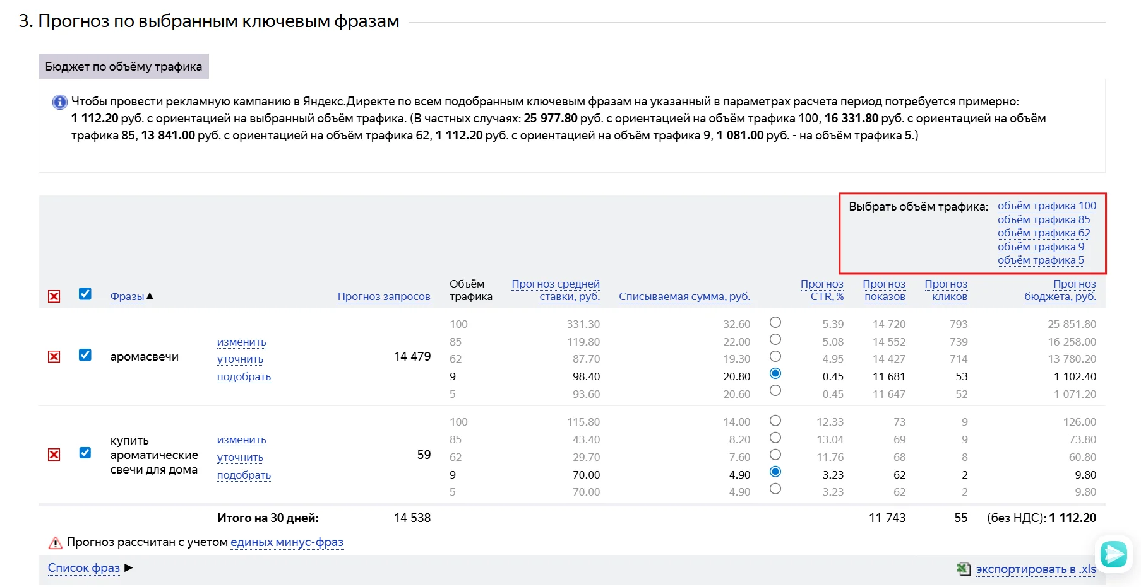Select traffic volume 100 radio for аромасвечи
Image resolution: width=1141 pixels, height=587 pixels.
[x=775, y=322]
